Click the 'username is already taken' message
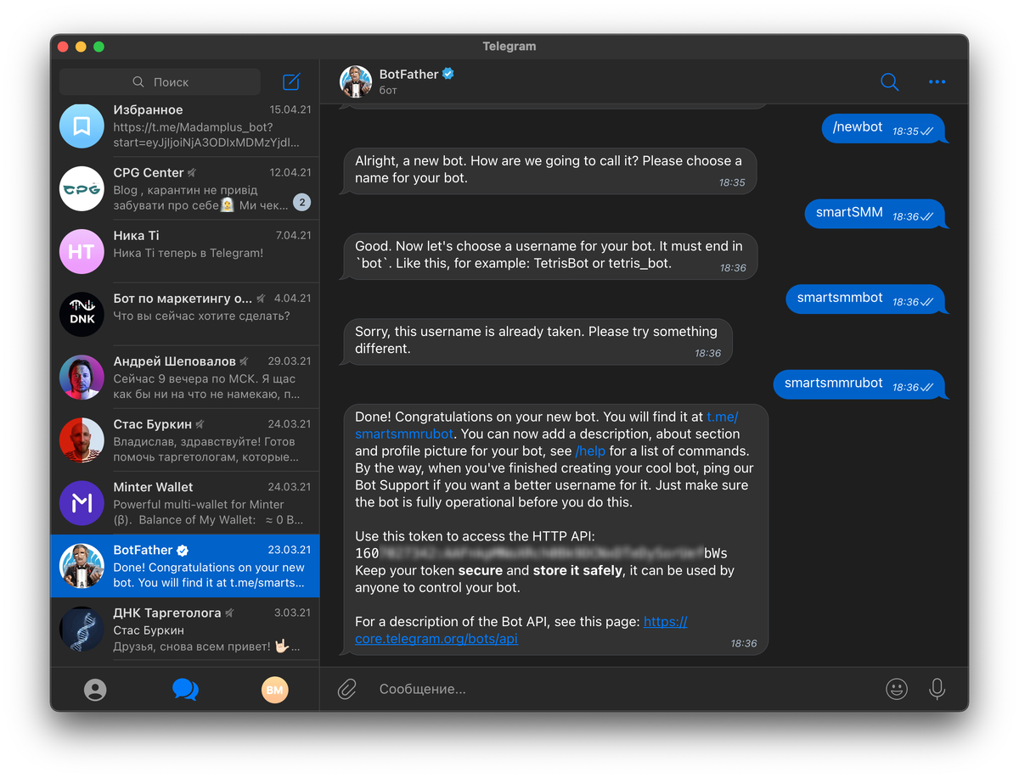 [538, 340]
